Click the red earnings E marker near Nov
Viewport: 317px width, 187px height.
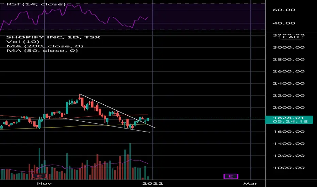39,176
